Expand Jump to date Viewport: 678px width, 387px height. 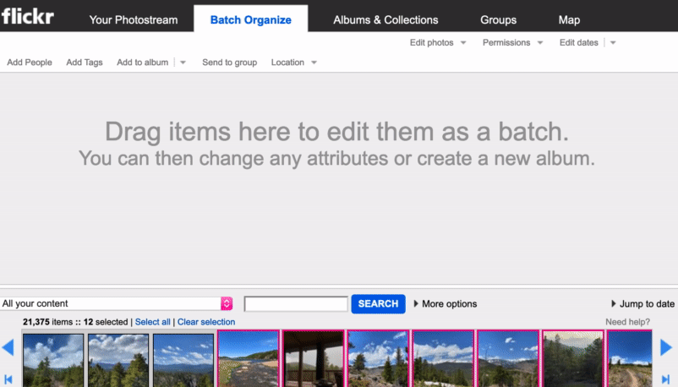(x=642, y=303)
